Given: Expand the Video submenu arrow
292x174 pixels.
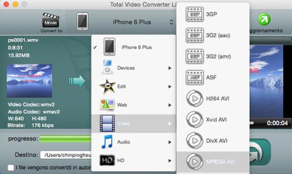Looking at the screenshot, I should pos(169,124).
